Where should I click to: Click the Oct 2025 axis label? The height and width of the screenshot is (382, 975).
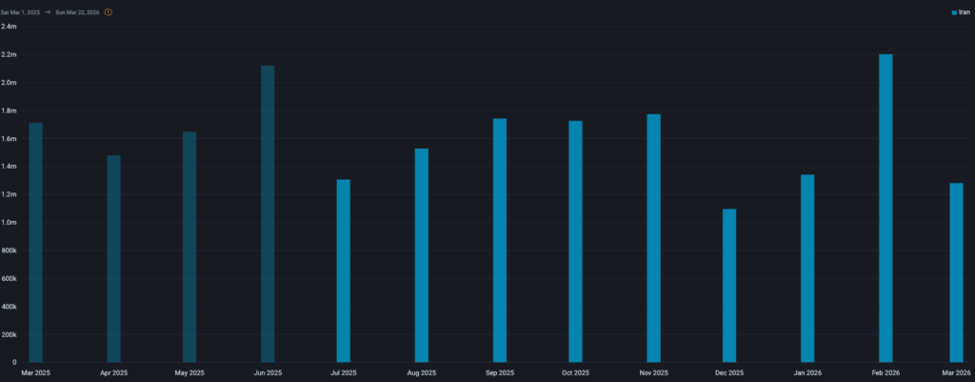[x=575, y=372]
